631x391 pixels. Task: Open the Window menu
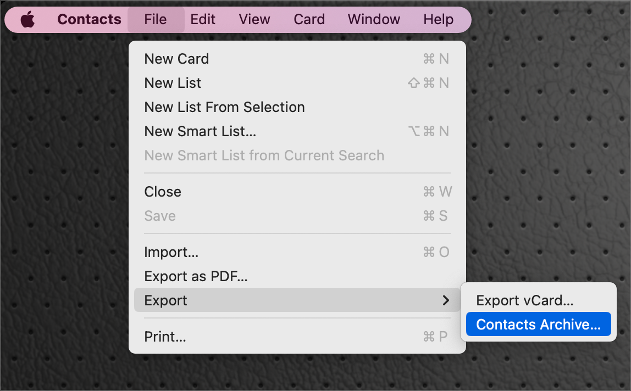(x=374, y=20)
